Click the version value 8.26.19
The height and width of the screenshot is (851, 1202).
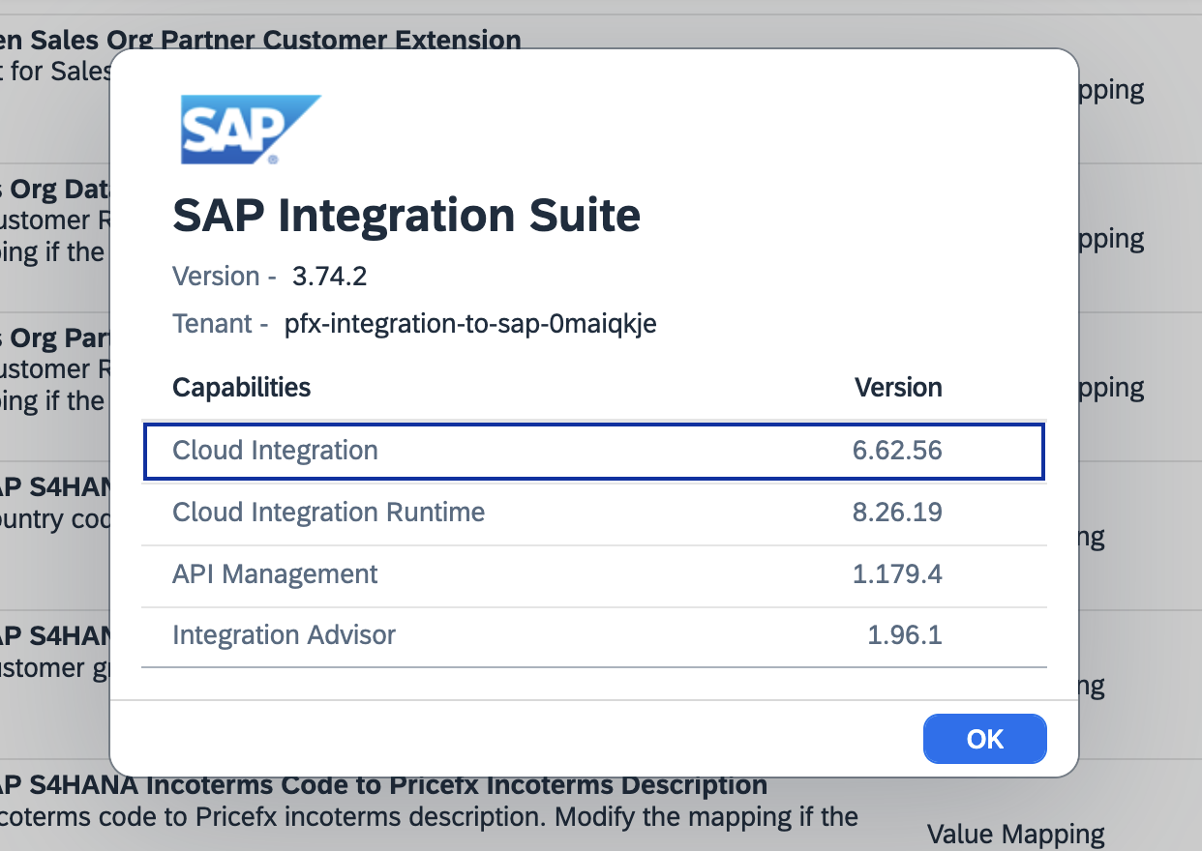(897, 512)
